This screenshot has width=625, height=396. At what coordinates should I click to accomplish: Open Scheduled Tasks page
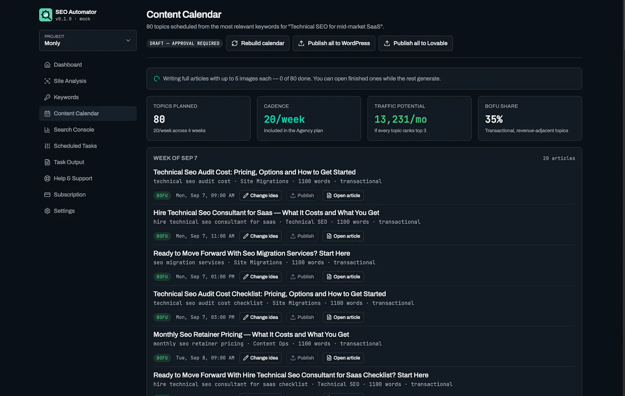click(x=88, y=146)
